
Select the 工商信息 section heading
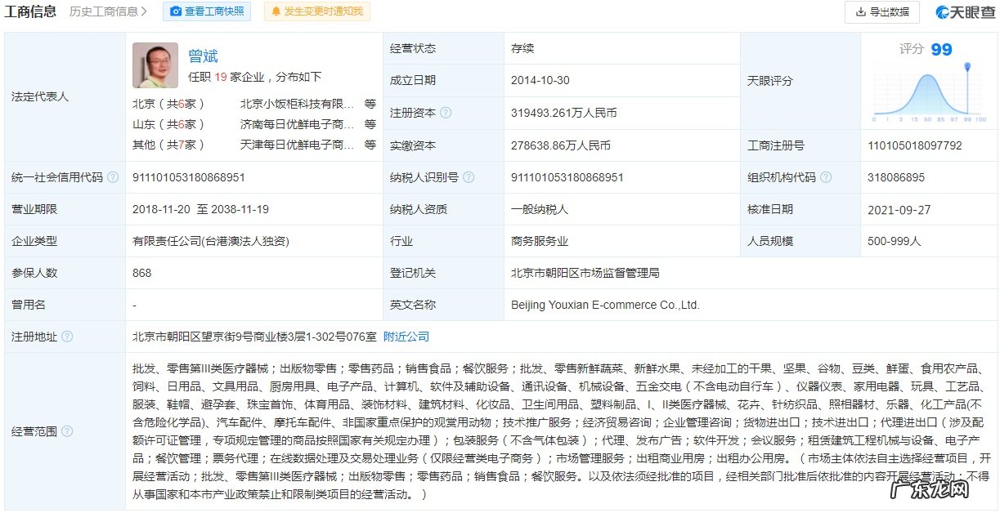pyautogui.click(x=30, y=11)
